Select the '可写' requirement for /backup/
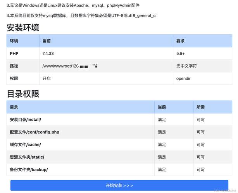This screenshot has width=238, height=193. click(200, 169)
